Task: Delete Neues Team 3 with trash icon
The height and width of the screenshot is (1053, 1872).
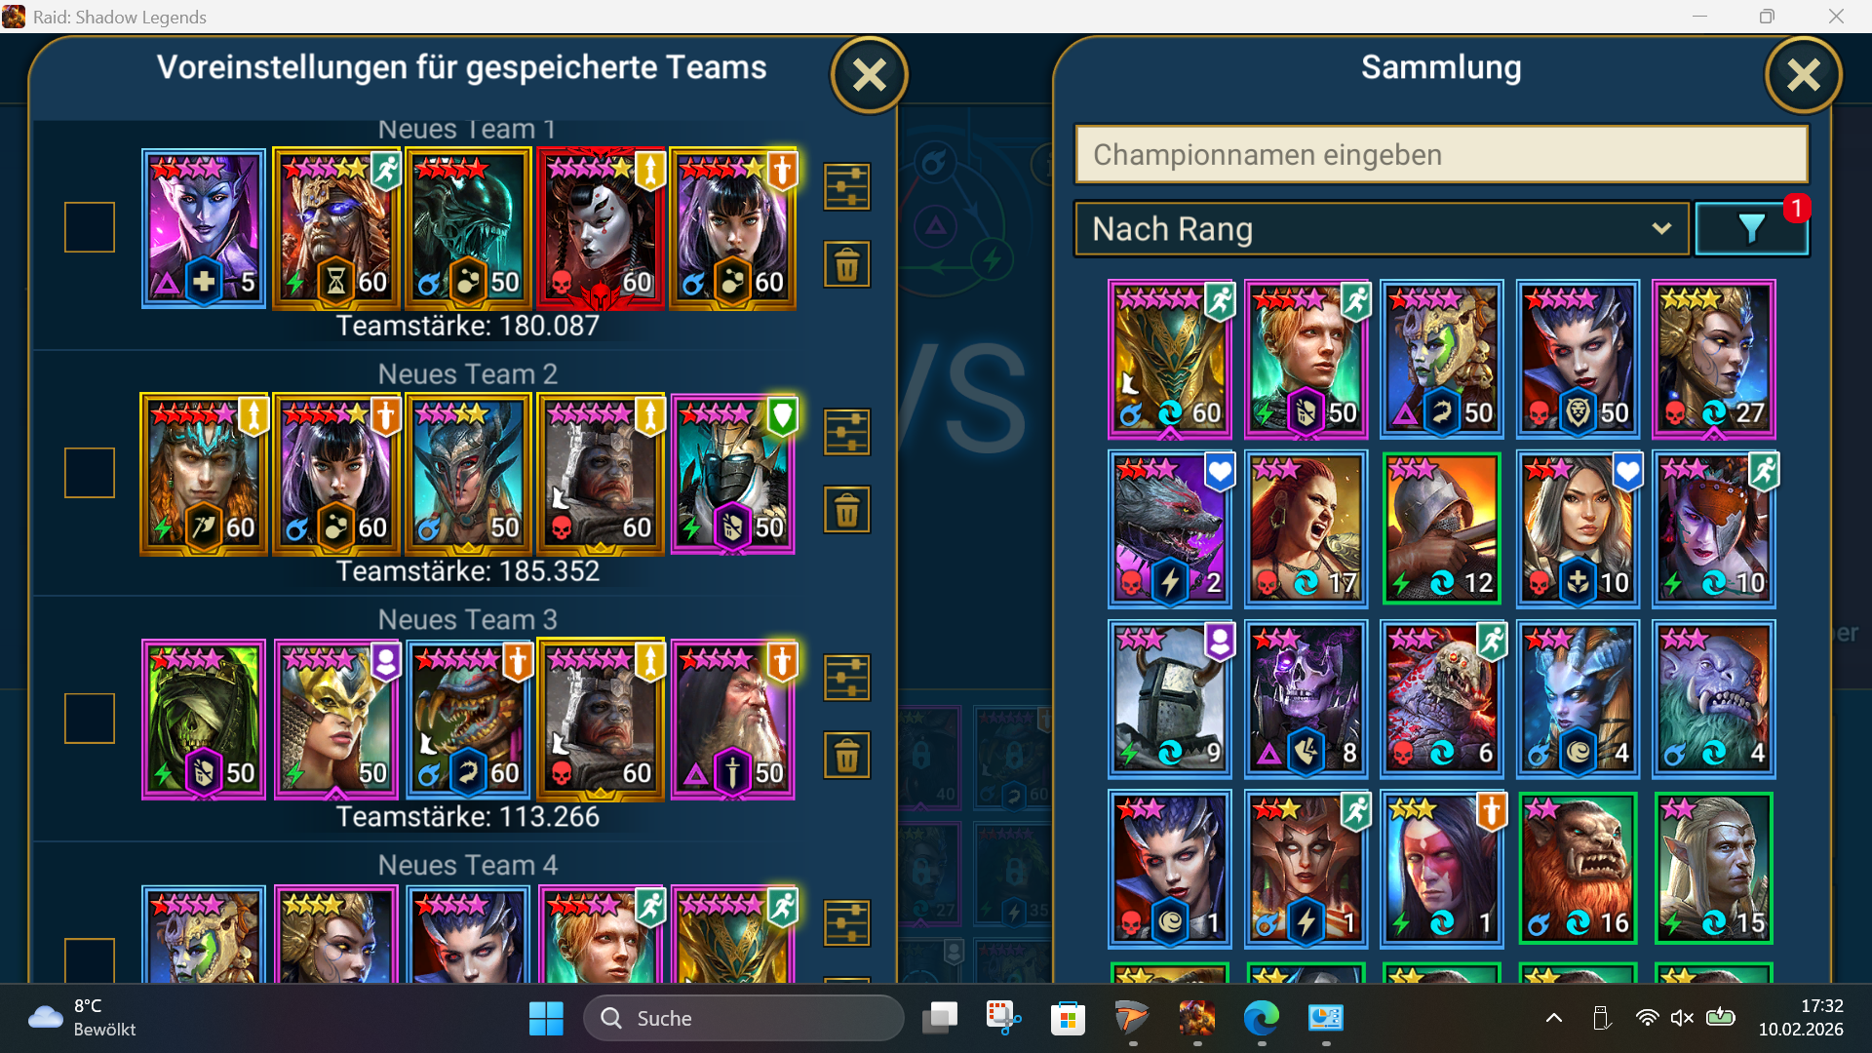Action: 846,756
